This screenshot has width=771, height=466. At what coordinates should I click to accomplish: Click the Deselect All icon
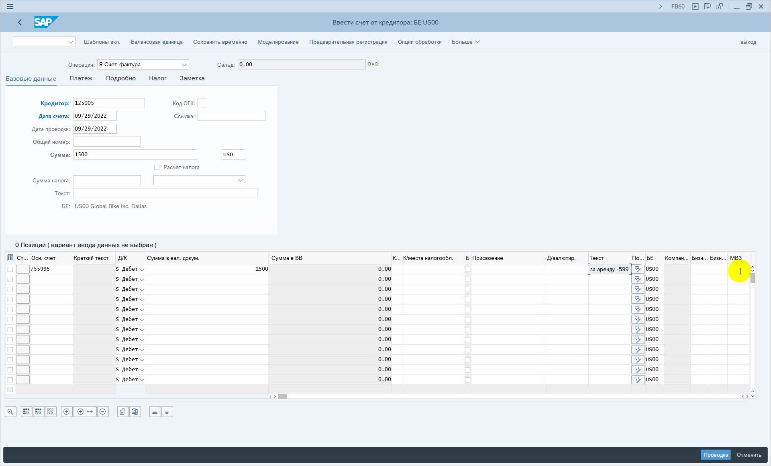click(x=50, y=411)
